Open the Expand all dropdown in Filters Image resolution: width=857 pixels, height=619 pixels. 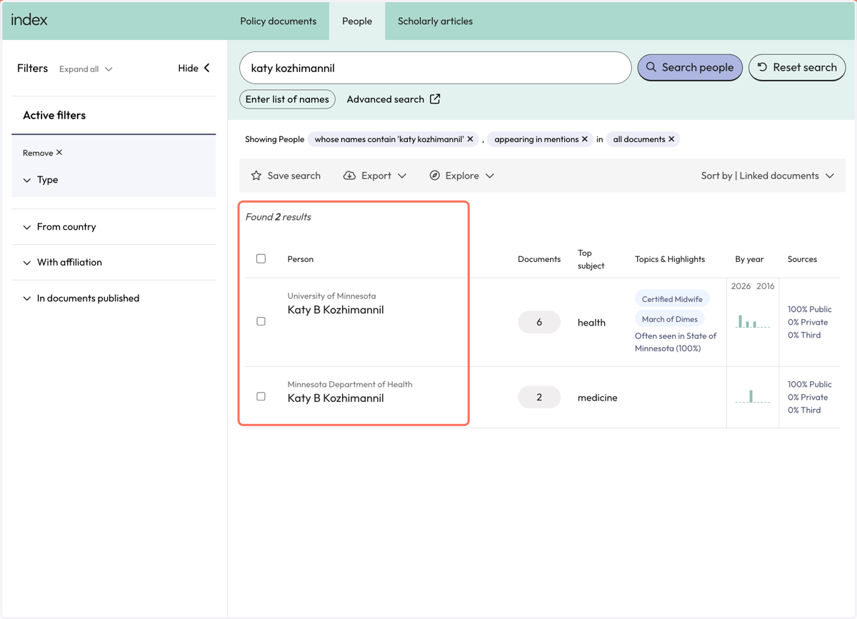click(86, 69)
